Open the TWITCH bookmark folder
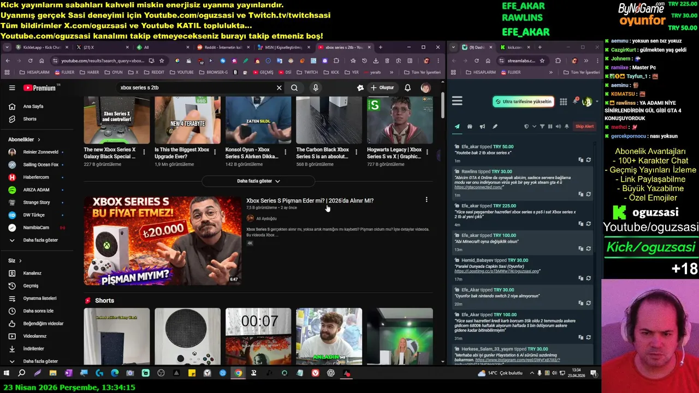This screenshot has height=393, width=699. (x=307, y=72)
